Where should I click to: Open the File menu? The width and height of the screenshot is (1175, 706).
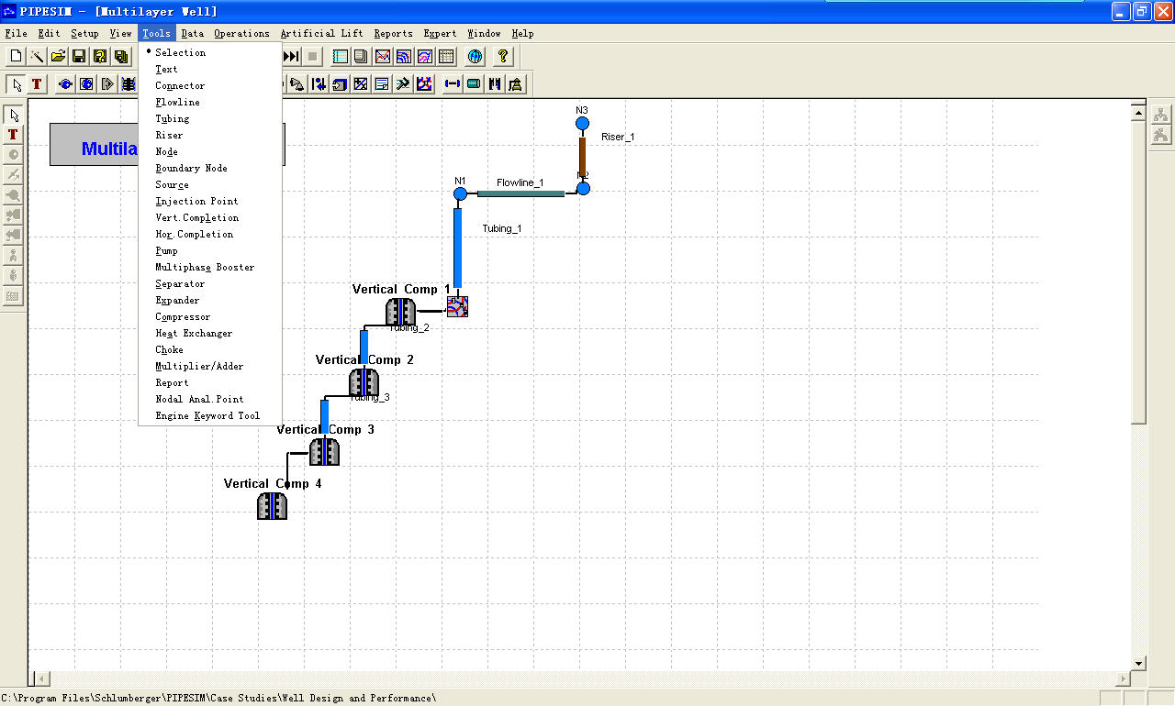coord(17,34)
